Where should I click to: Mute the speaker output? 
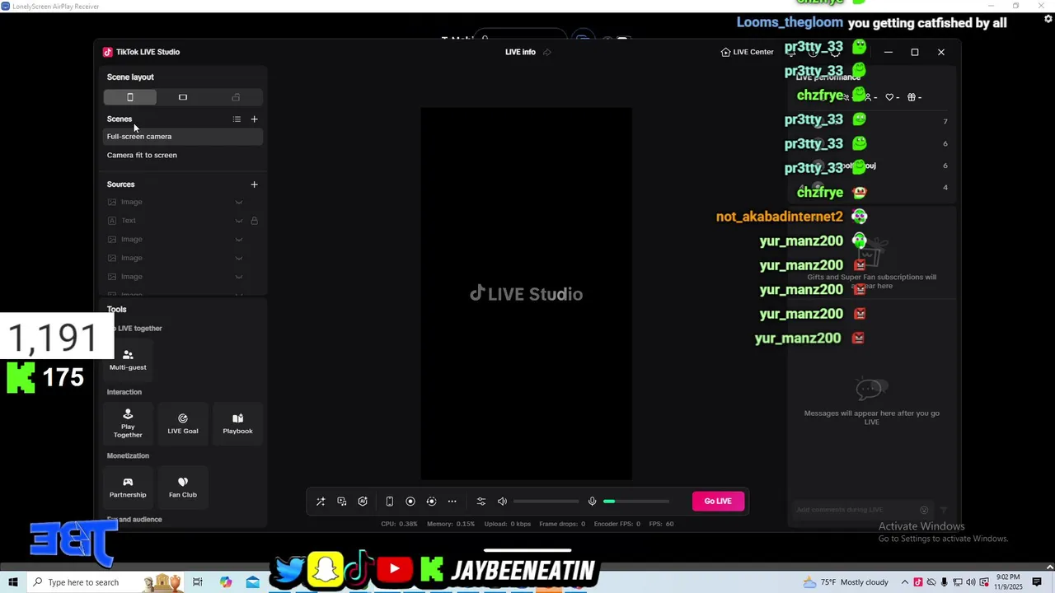[x=502, y=502]
